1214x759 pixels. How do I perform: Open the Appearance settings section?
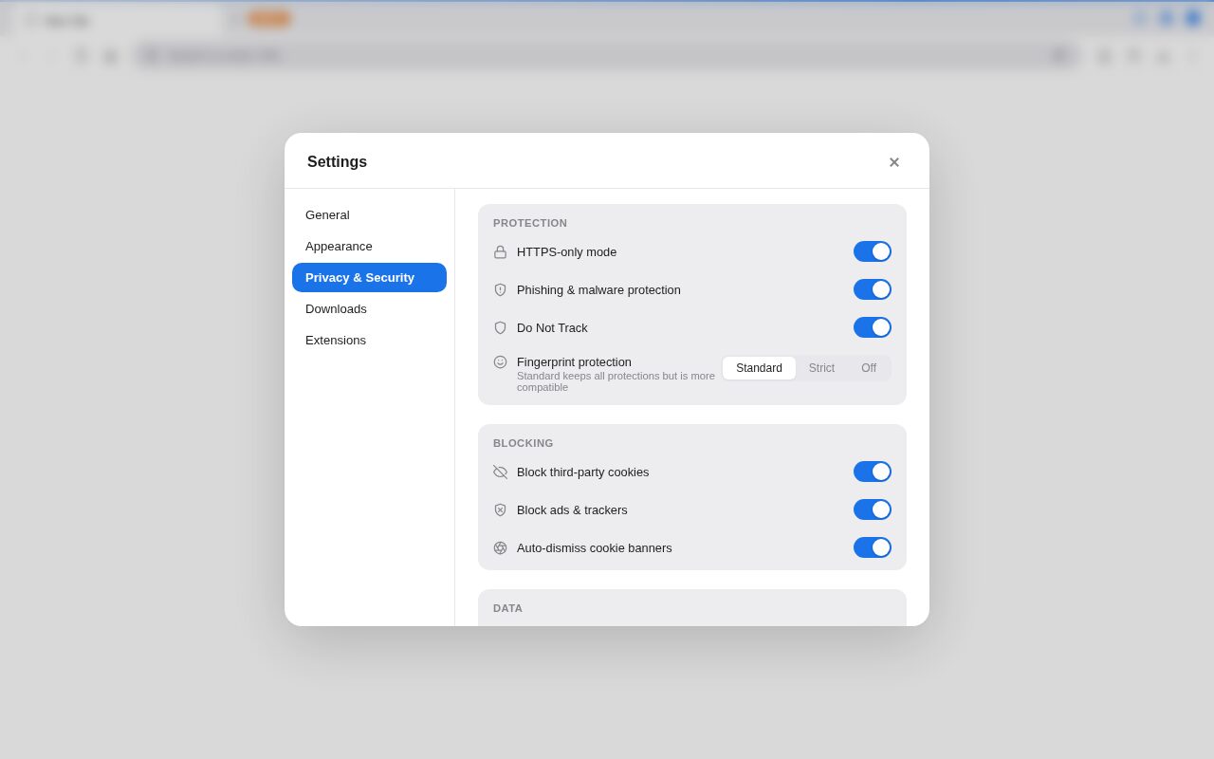click(x=369, y=247)
